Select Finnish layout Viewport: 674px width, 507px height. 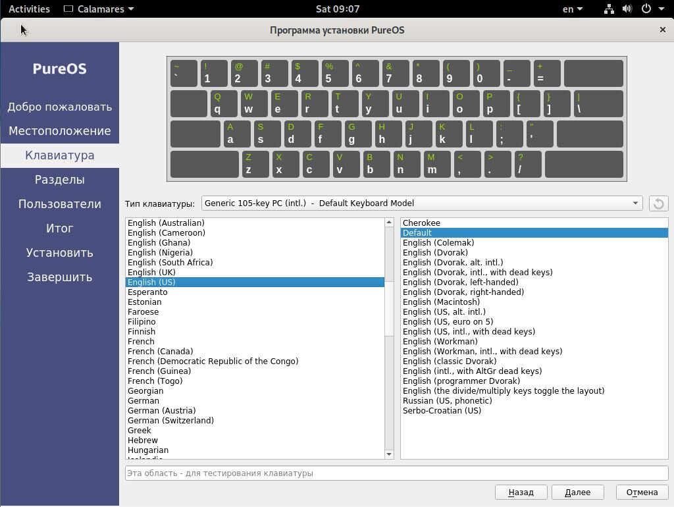pos(255,332)
